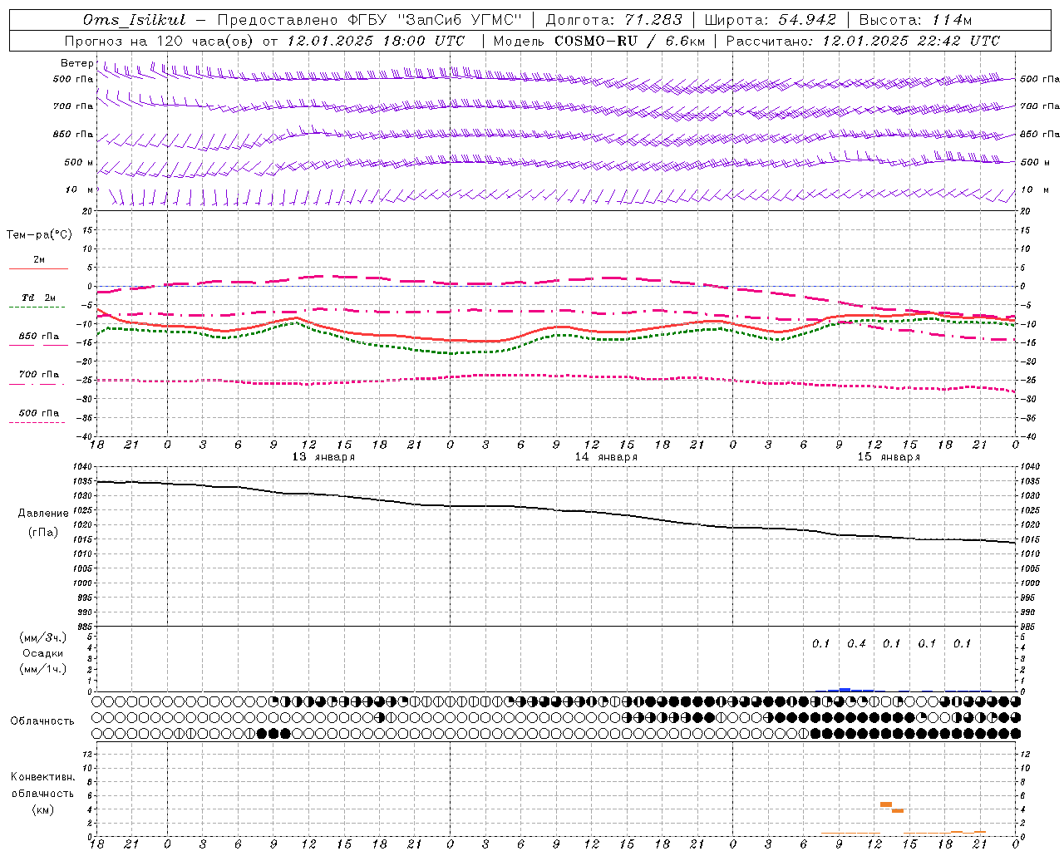The image size is (1064, 851).
Task: Click the 13 января date label
Action: point(323,457)
